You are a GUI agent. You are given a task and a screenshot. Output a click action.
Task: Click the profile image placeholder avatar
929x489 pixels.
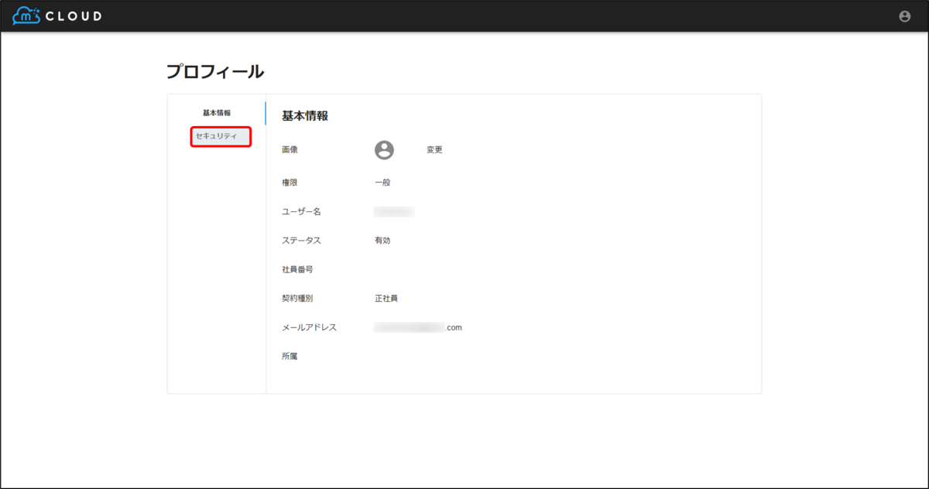[x=385, y=149]
